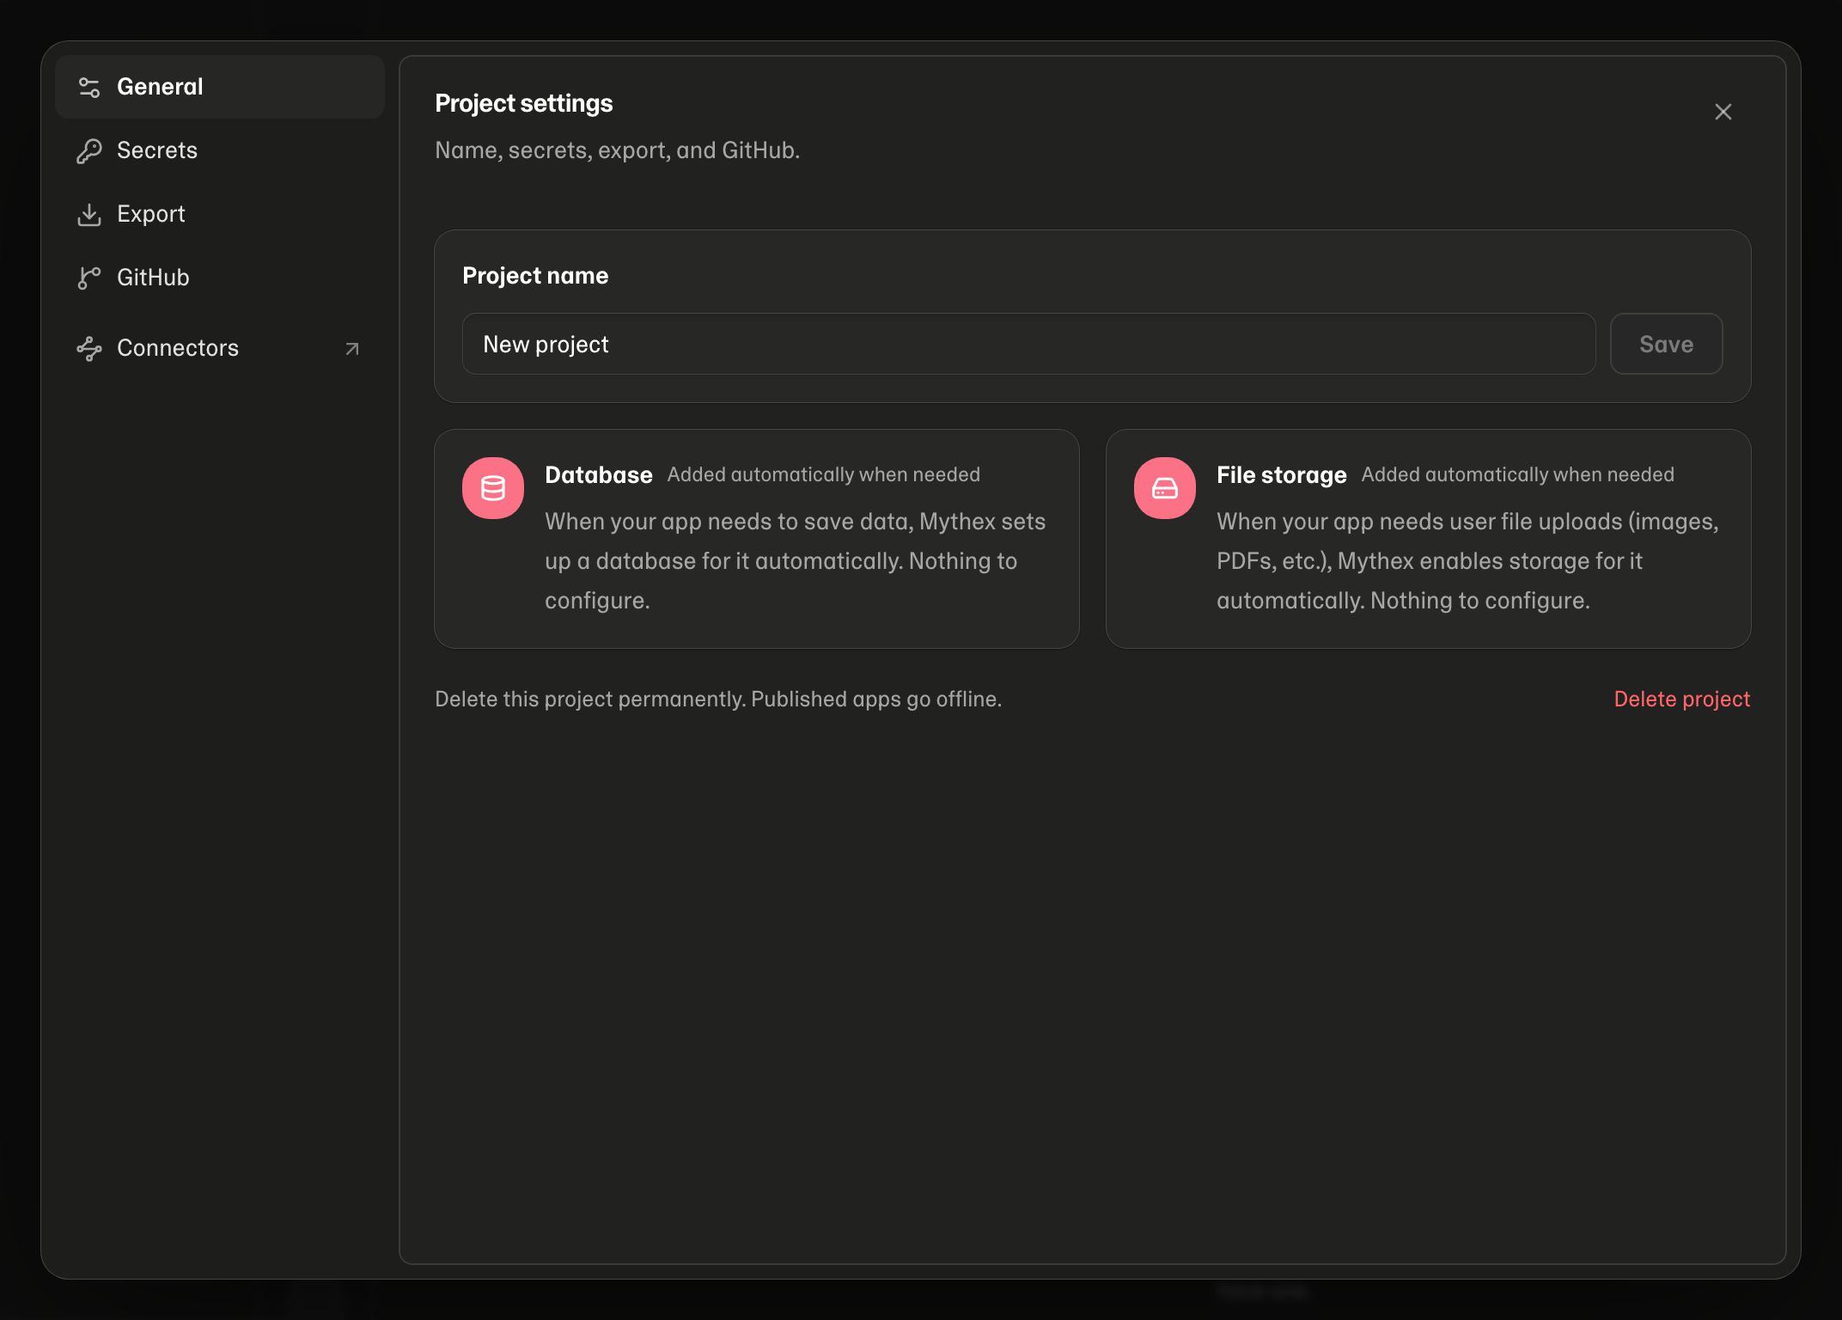Click the Export download icon
This screenshot has height=1320, width=1842.
click(89, 214)
